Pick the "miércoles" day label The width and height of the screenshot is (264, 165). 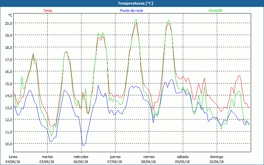(x=81, y=157)
